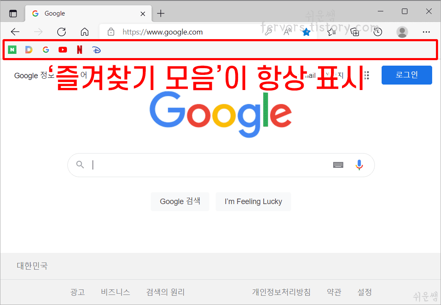
Task: Close the Google tab
Action: tap(143, 13)
